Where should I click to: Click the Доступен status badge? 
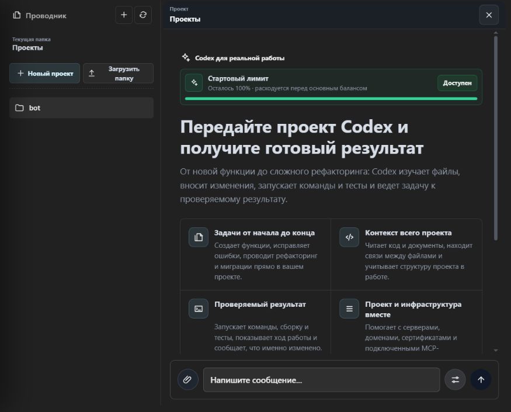457,83
